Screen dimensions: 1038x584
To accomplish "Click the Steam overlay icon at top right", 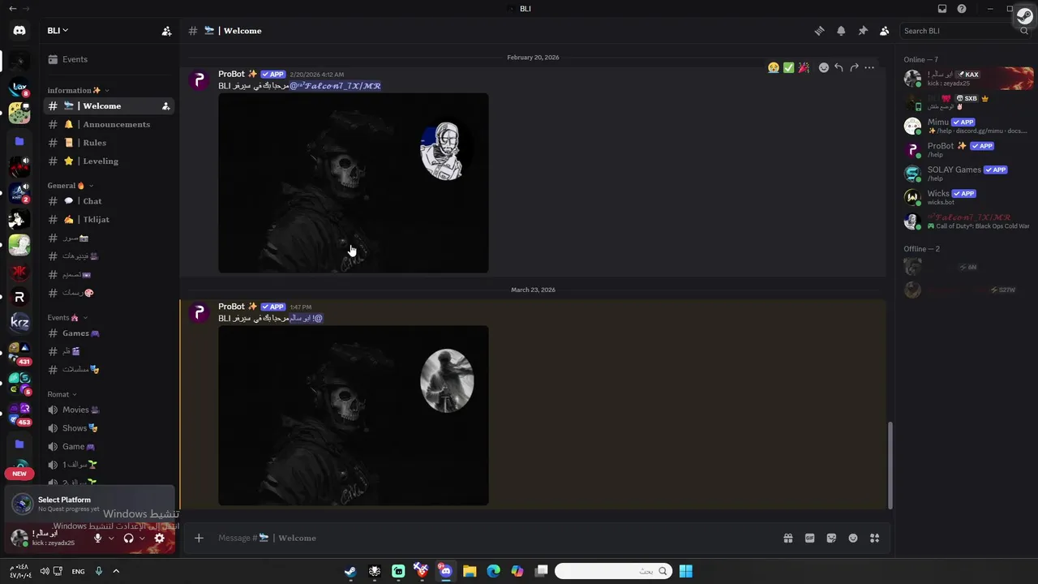I will click(x=1025, y=15).
